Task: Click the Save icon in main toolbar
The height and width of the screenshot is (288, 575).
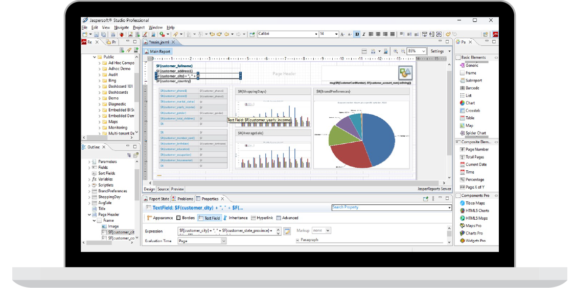Action: [x=97, y=34]
